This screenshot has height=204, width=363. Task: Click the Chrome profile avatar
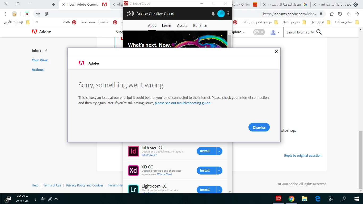[x=14, y=14]
